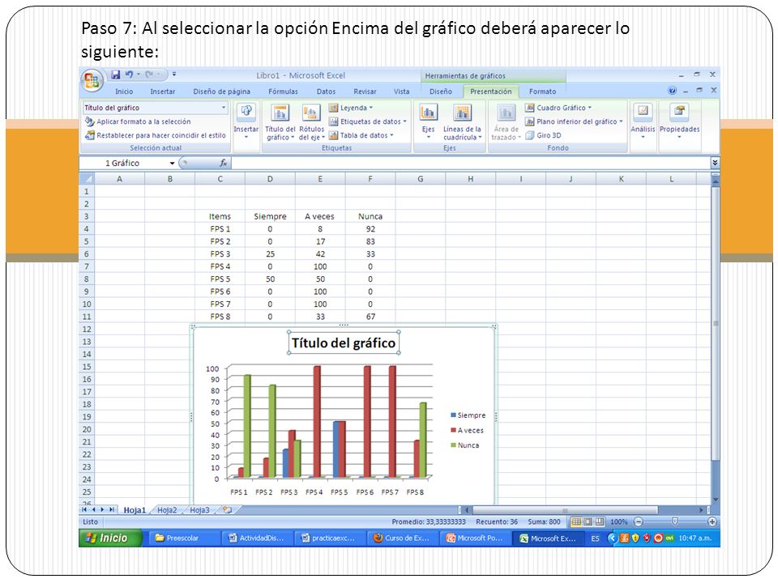Open the Cuadro Gráfico options
The image size is (778, 583).
click(558, 108)
